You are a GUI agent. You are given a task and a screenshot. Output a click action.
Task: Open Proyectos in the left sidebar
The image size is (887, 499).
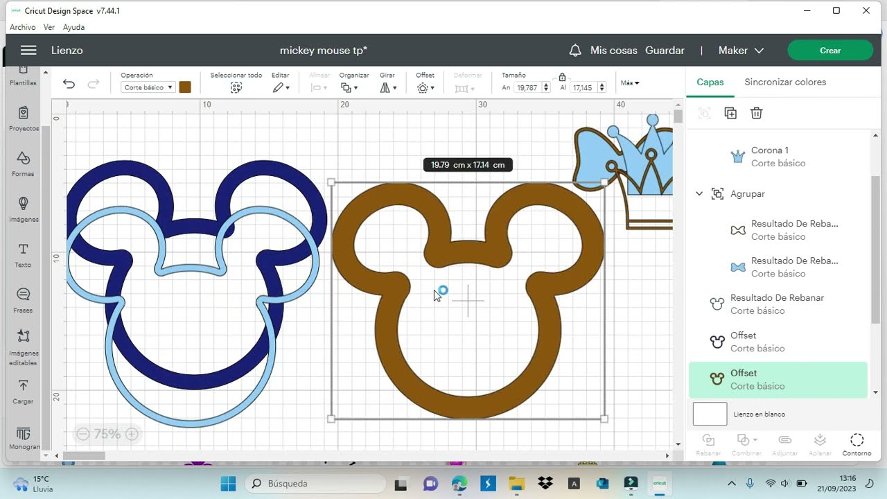(x=24, y=119)
